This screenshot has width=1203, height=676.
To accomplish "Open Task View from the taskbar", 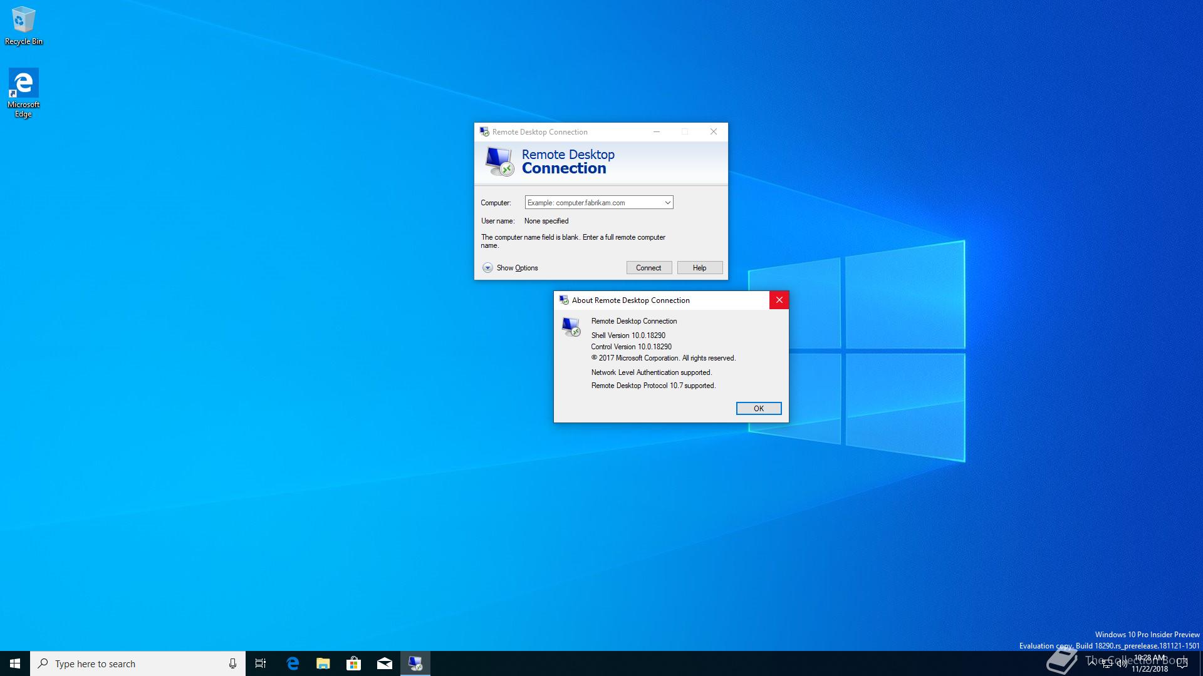I will point(261,663).
